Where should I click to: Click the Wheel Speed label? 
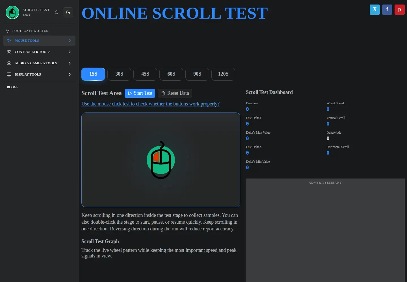click(335, 103)
